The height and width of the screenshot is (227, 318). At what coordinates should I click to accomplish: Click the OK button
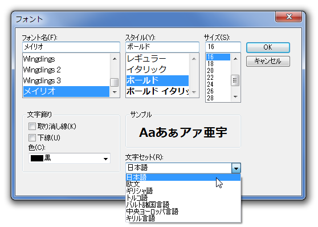tap(268, 47)
